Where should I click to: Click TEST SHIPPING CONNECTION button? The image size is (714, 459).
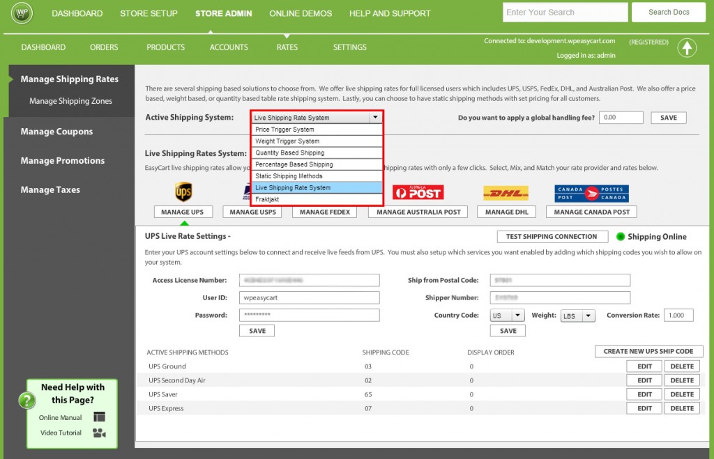(552, 237)
